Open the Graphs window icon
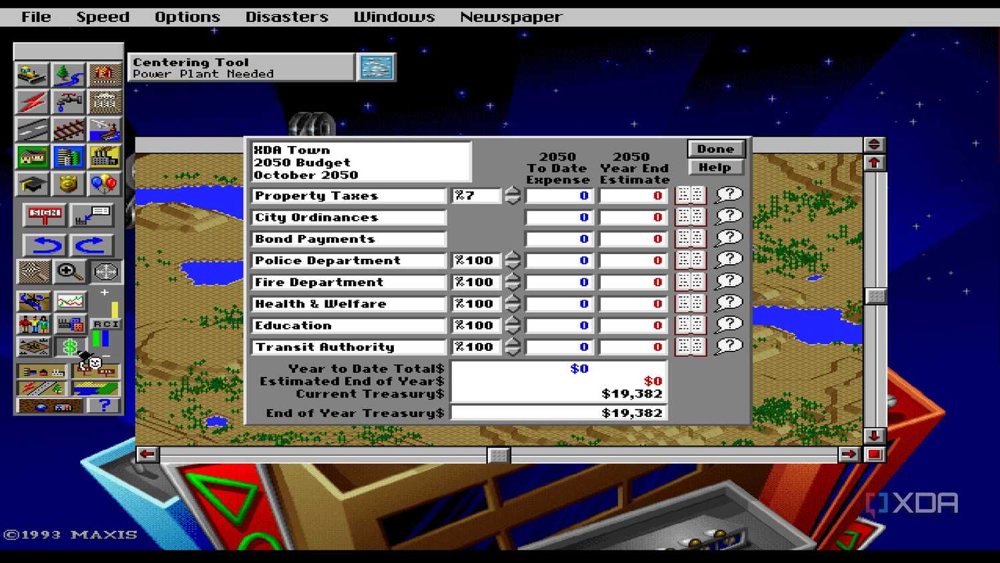Image resolution: width=1000 pixels, height=563 pixels. pyautogui.click(x=70, y=302)
